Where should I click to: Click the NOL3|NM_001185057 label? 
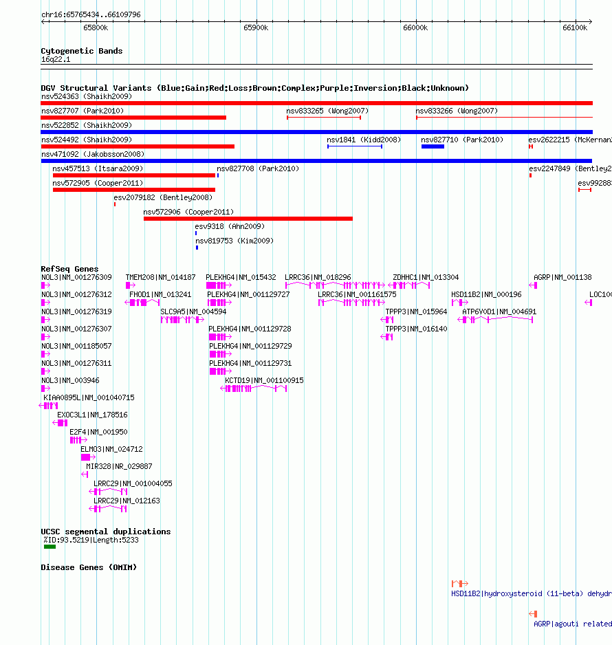click(76, 346)
